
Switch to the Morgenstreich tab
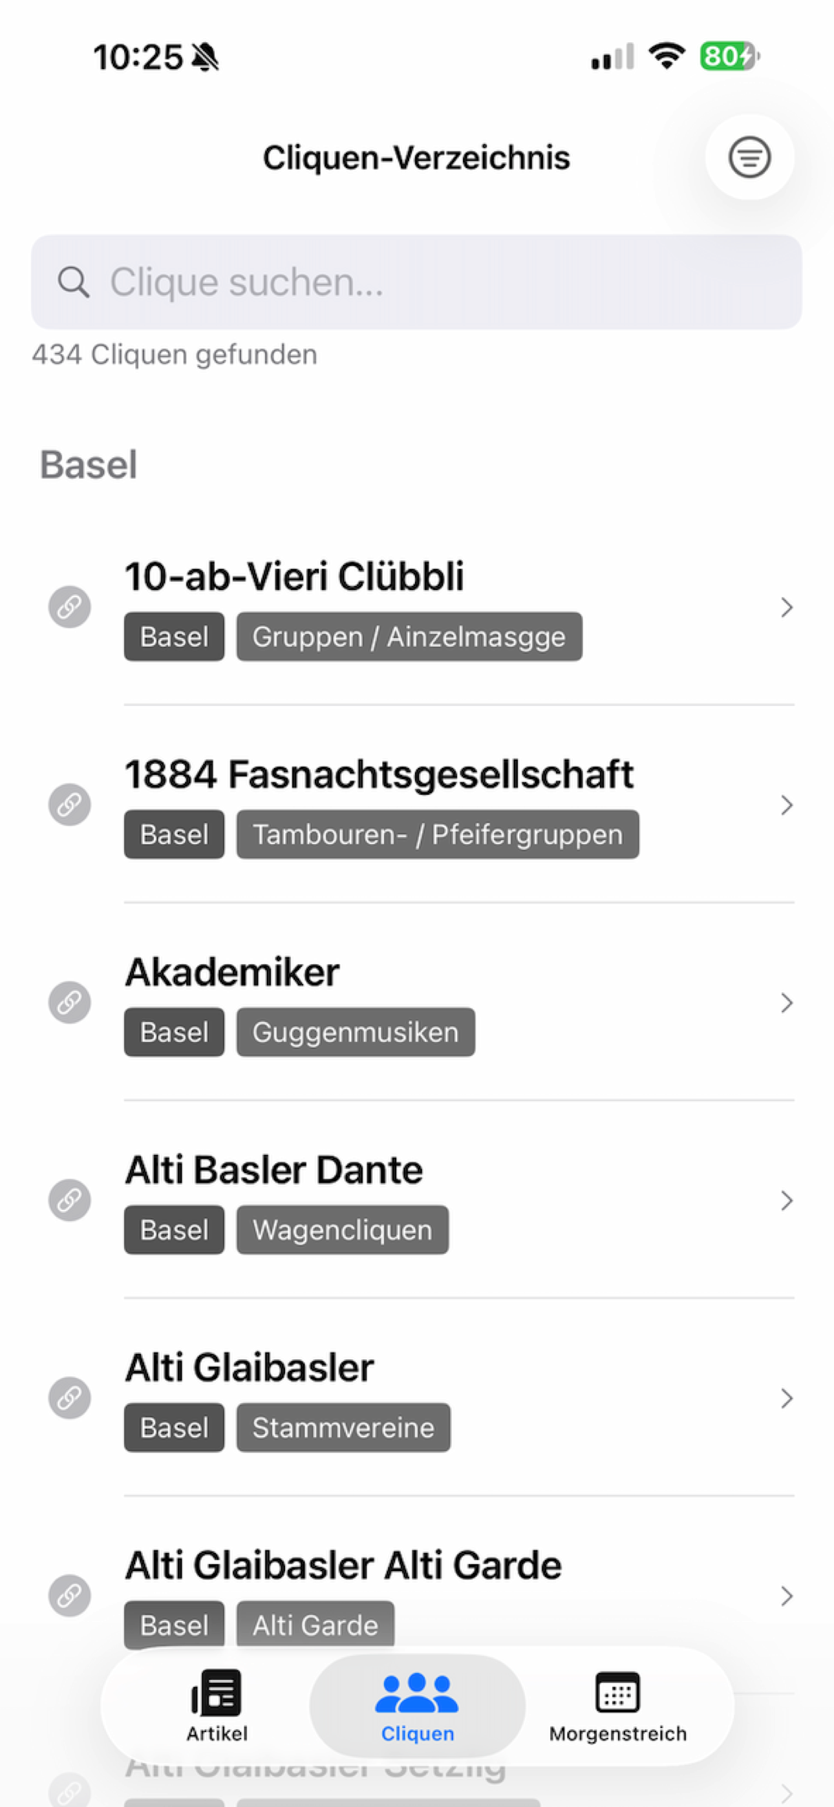coord(618,1706)
